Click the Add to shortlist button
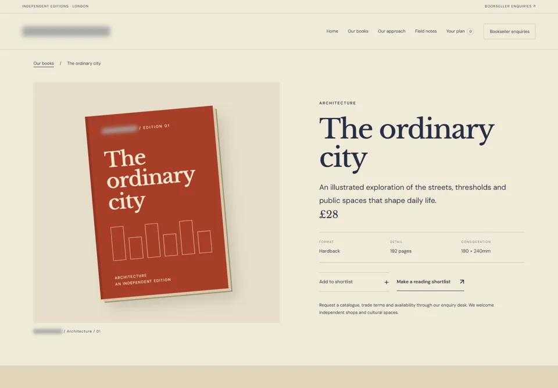 tap(354, 282)
